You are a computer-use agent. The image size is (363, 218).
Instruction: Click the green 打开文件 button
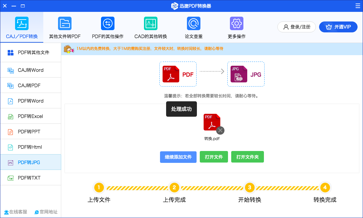[x=214, y=157]
